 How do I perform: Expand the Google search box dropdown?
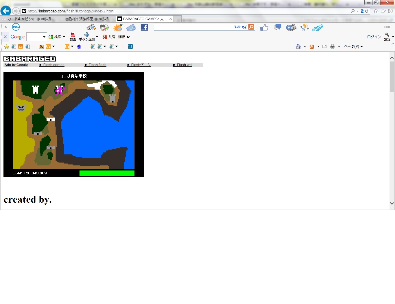pyautogui.click(x=44, y=37)
